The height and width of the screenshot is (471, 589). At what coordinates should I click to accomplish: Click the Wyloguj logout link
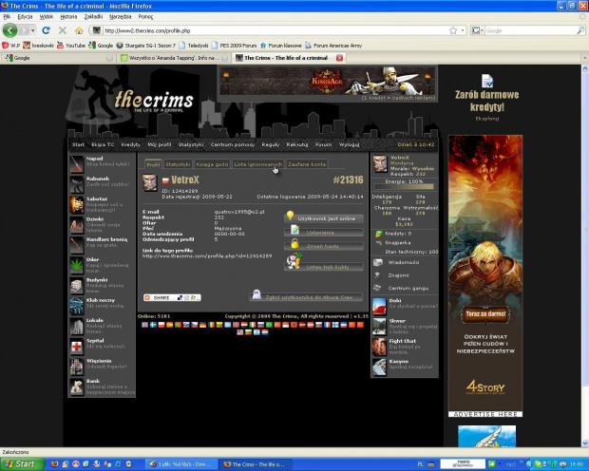click(349, 144)
